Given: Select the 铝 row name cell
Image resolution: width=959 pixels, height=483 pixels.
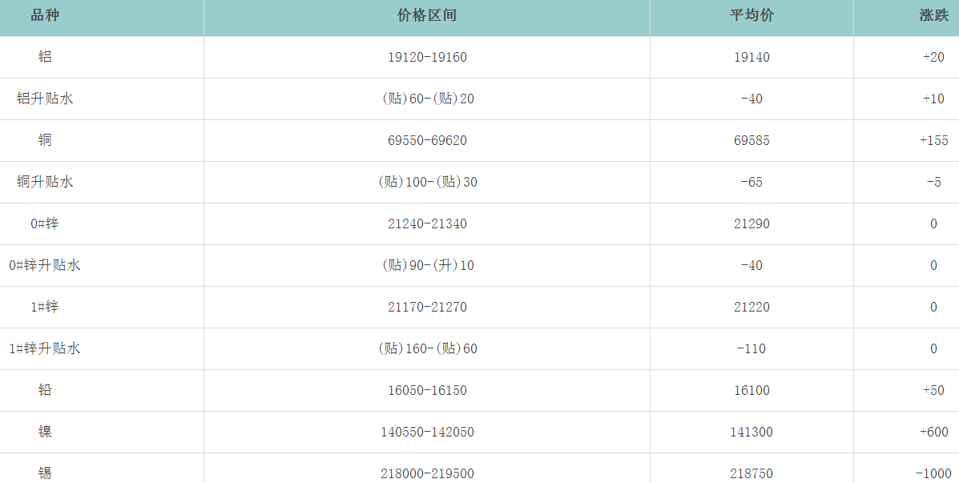Looking at the screenshot, I should pos(45,58).
